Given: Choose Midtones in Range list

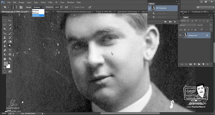Looking at the screenshot, I should point(38,13).
